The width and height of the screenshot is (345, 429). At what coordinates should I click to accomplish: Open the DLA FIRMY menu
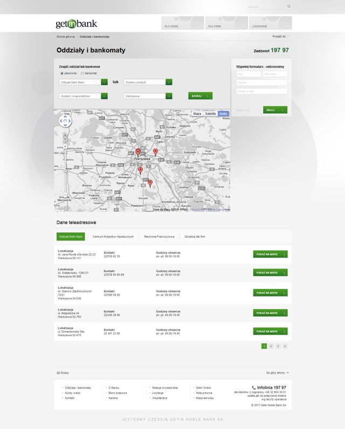coord(226,23)
